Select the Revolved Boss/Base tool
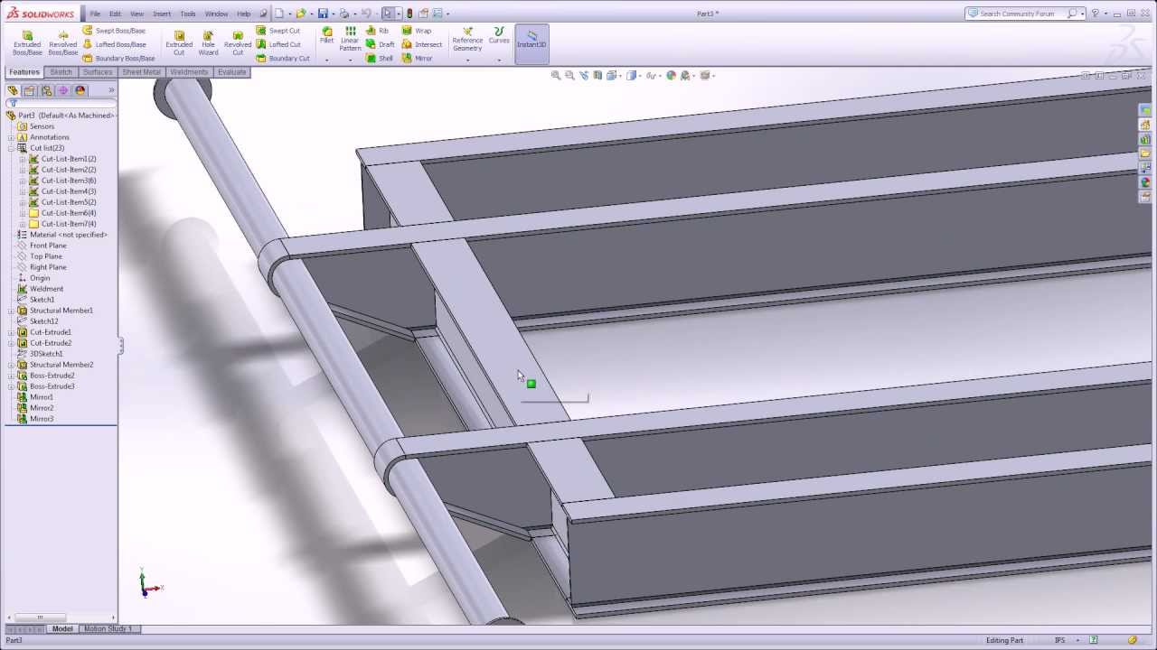This screenshot has height=650, width=1157. [63, 42]
